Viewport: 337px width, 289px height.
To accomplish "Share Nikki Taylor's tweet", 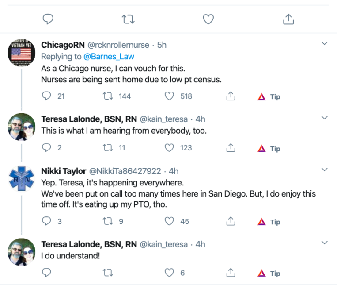I will click(230, 221).
